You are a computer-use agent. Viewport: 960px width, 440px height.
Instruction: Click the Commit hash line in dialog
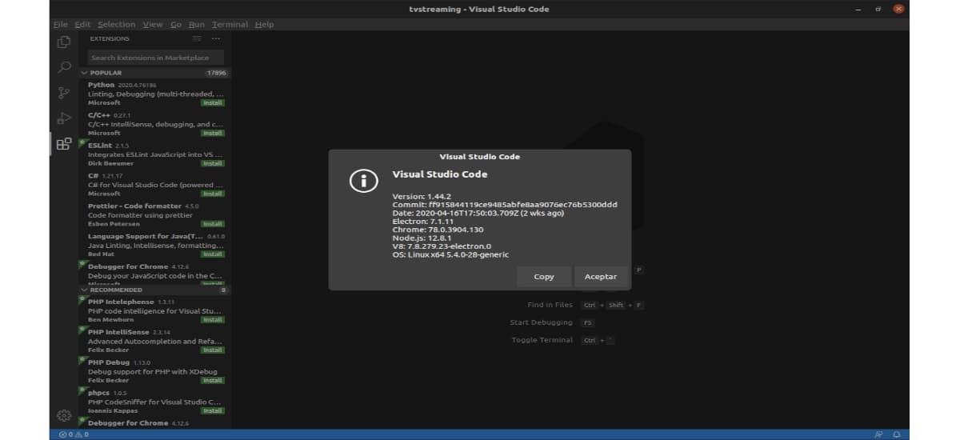(x=505, y=204)
